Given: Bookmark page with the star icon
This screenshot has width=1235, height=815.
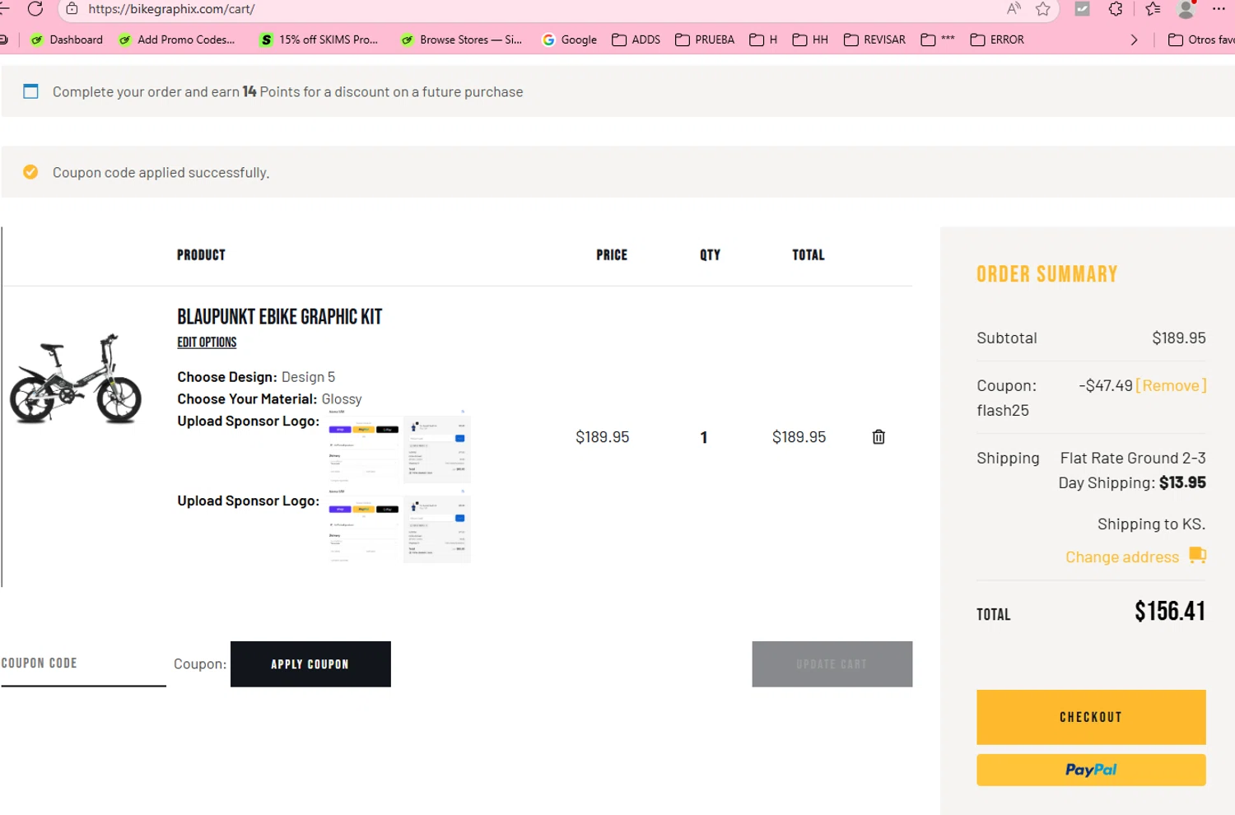Looking at the screenshot, I should point(1043,9).
